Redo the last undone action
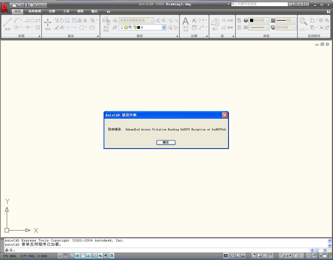Viewport: 333px width, 260px height. 43,5
